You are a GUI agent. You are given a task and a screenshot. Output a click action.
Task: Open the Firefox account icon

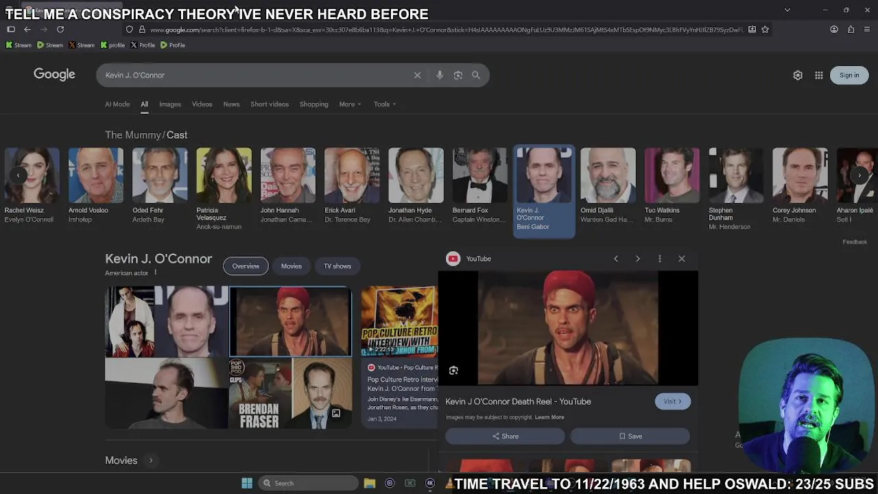(x=834, y=30)
